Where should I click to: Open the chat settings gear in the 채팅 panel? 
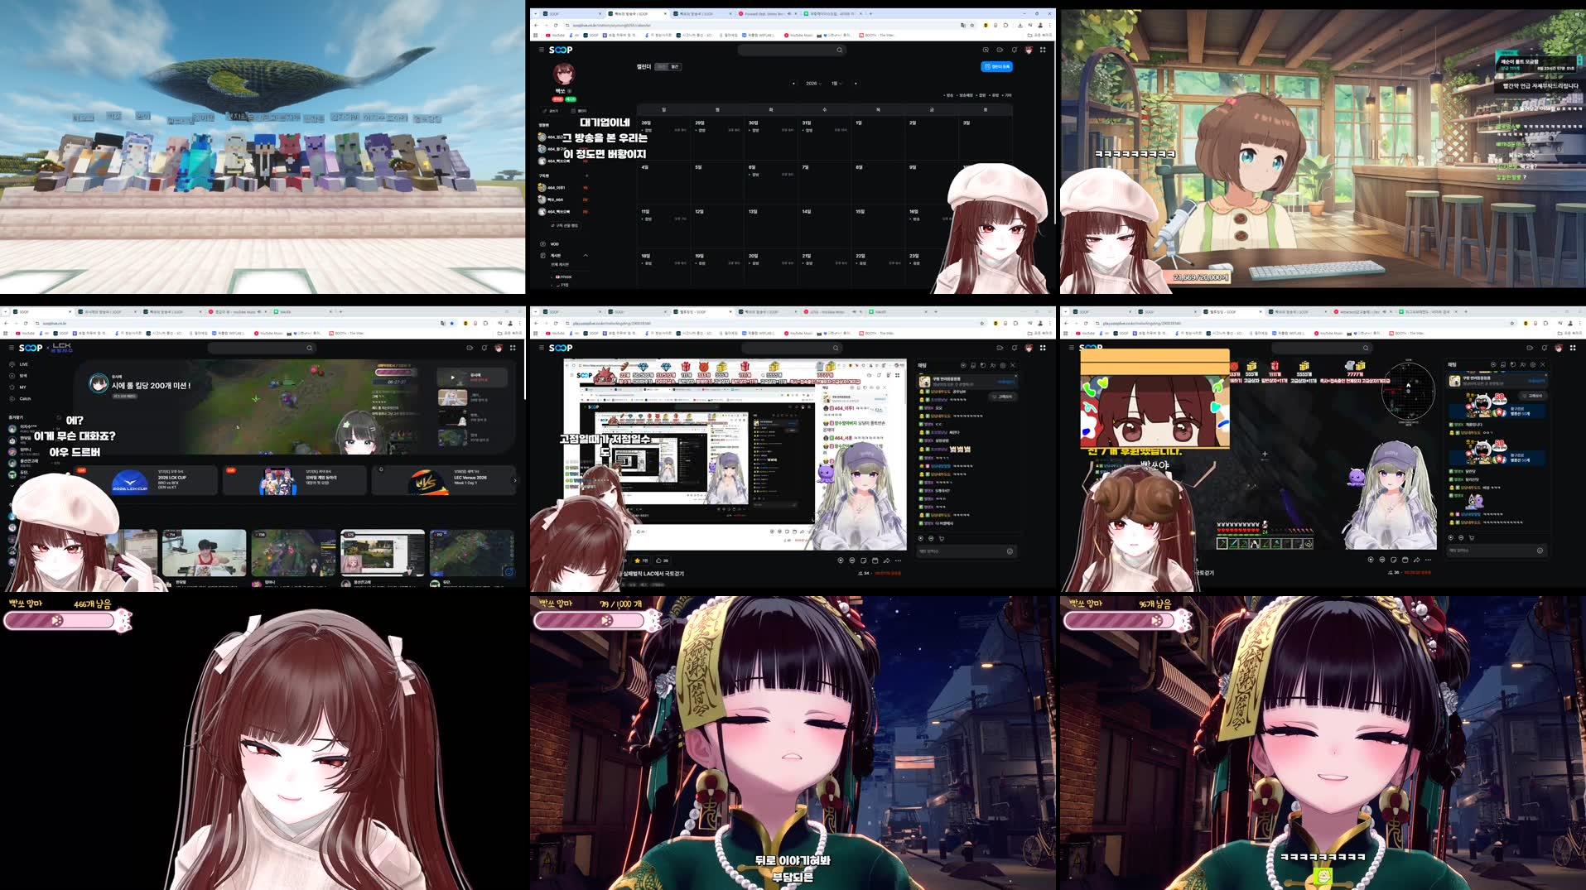(1002, 366)
